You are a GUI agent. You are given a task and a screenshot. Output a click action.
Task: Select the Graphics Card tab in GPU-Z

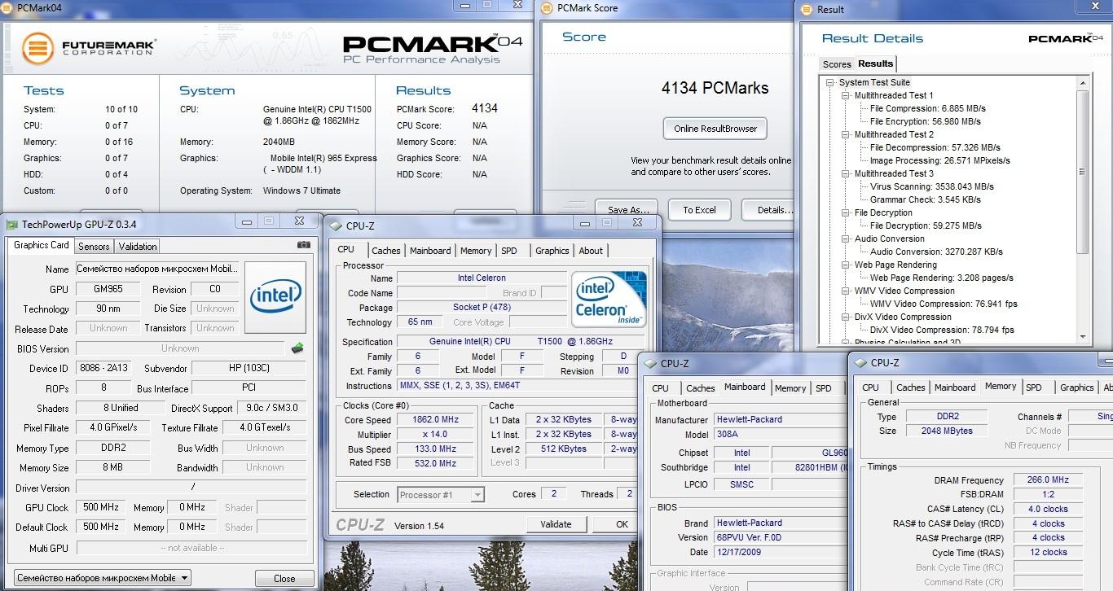(x=42, y=245)
